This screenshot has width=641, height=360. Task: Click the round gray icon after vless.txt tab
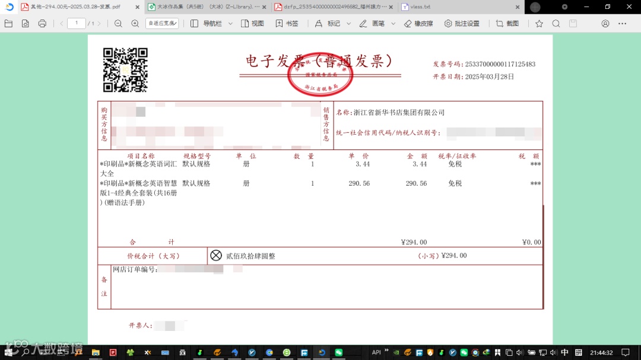coord(535,7)
